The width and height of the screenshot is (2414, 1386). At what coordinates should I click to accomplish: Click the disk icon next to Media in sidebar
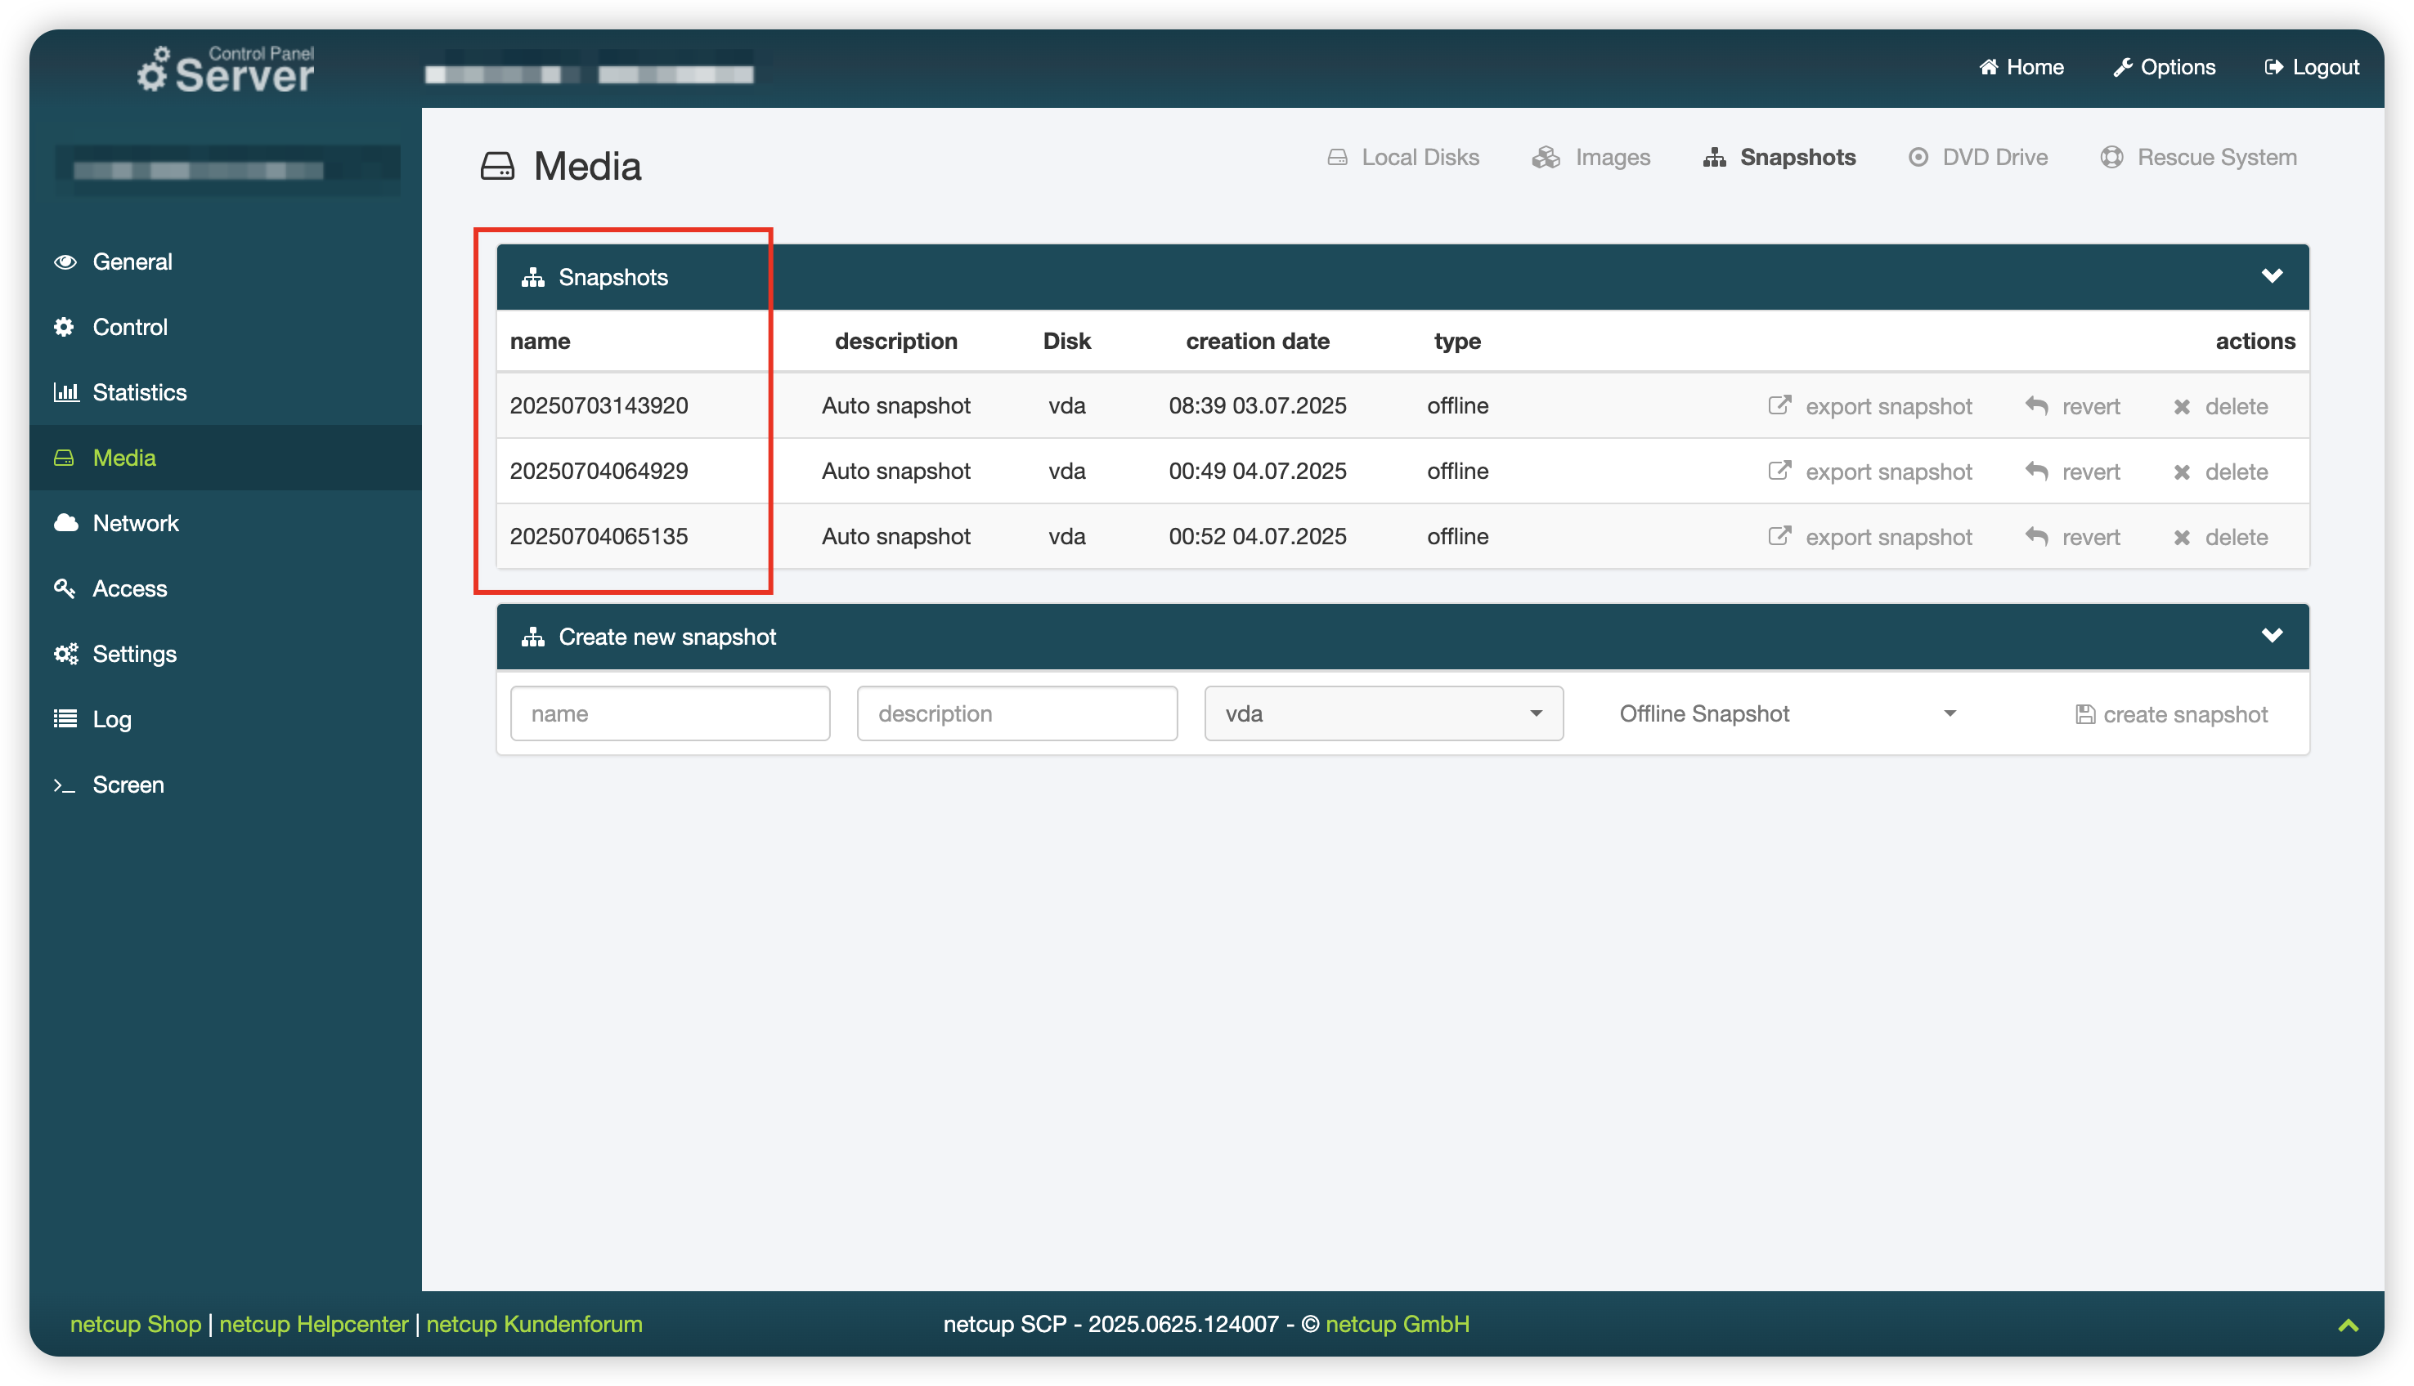[x=64, y=458]
